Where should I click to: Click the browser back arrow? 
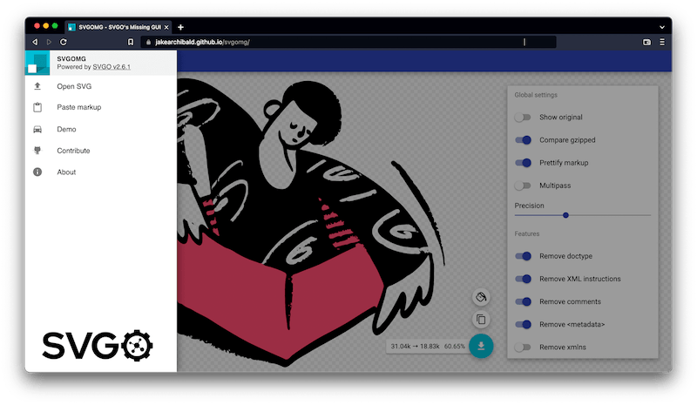pyautogui.click(x=35, y=42)
